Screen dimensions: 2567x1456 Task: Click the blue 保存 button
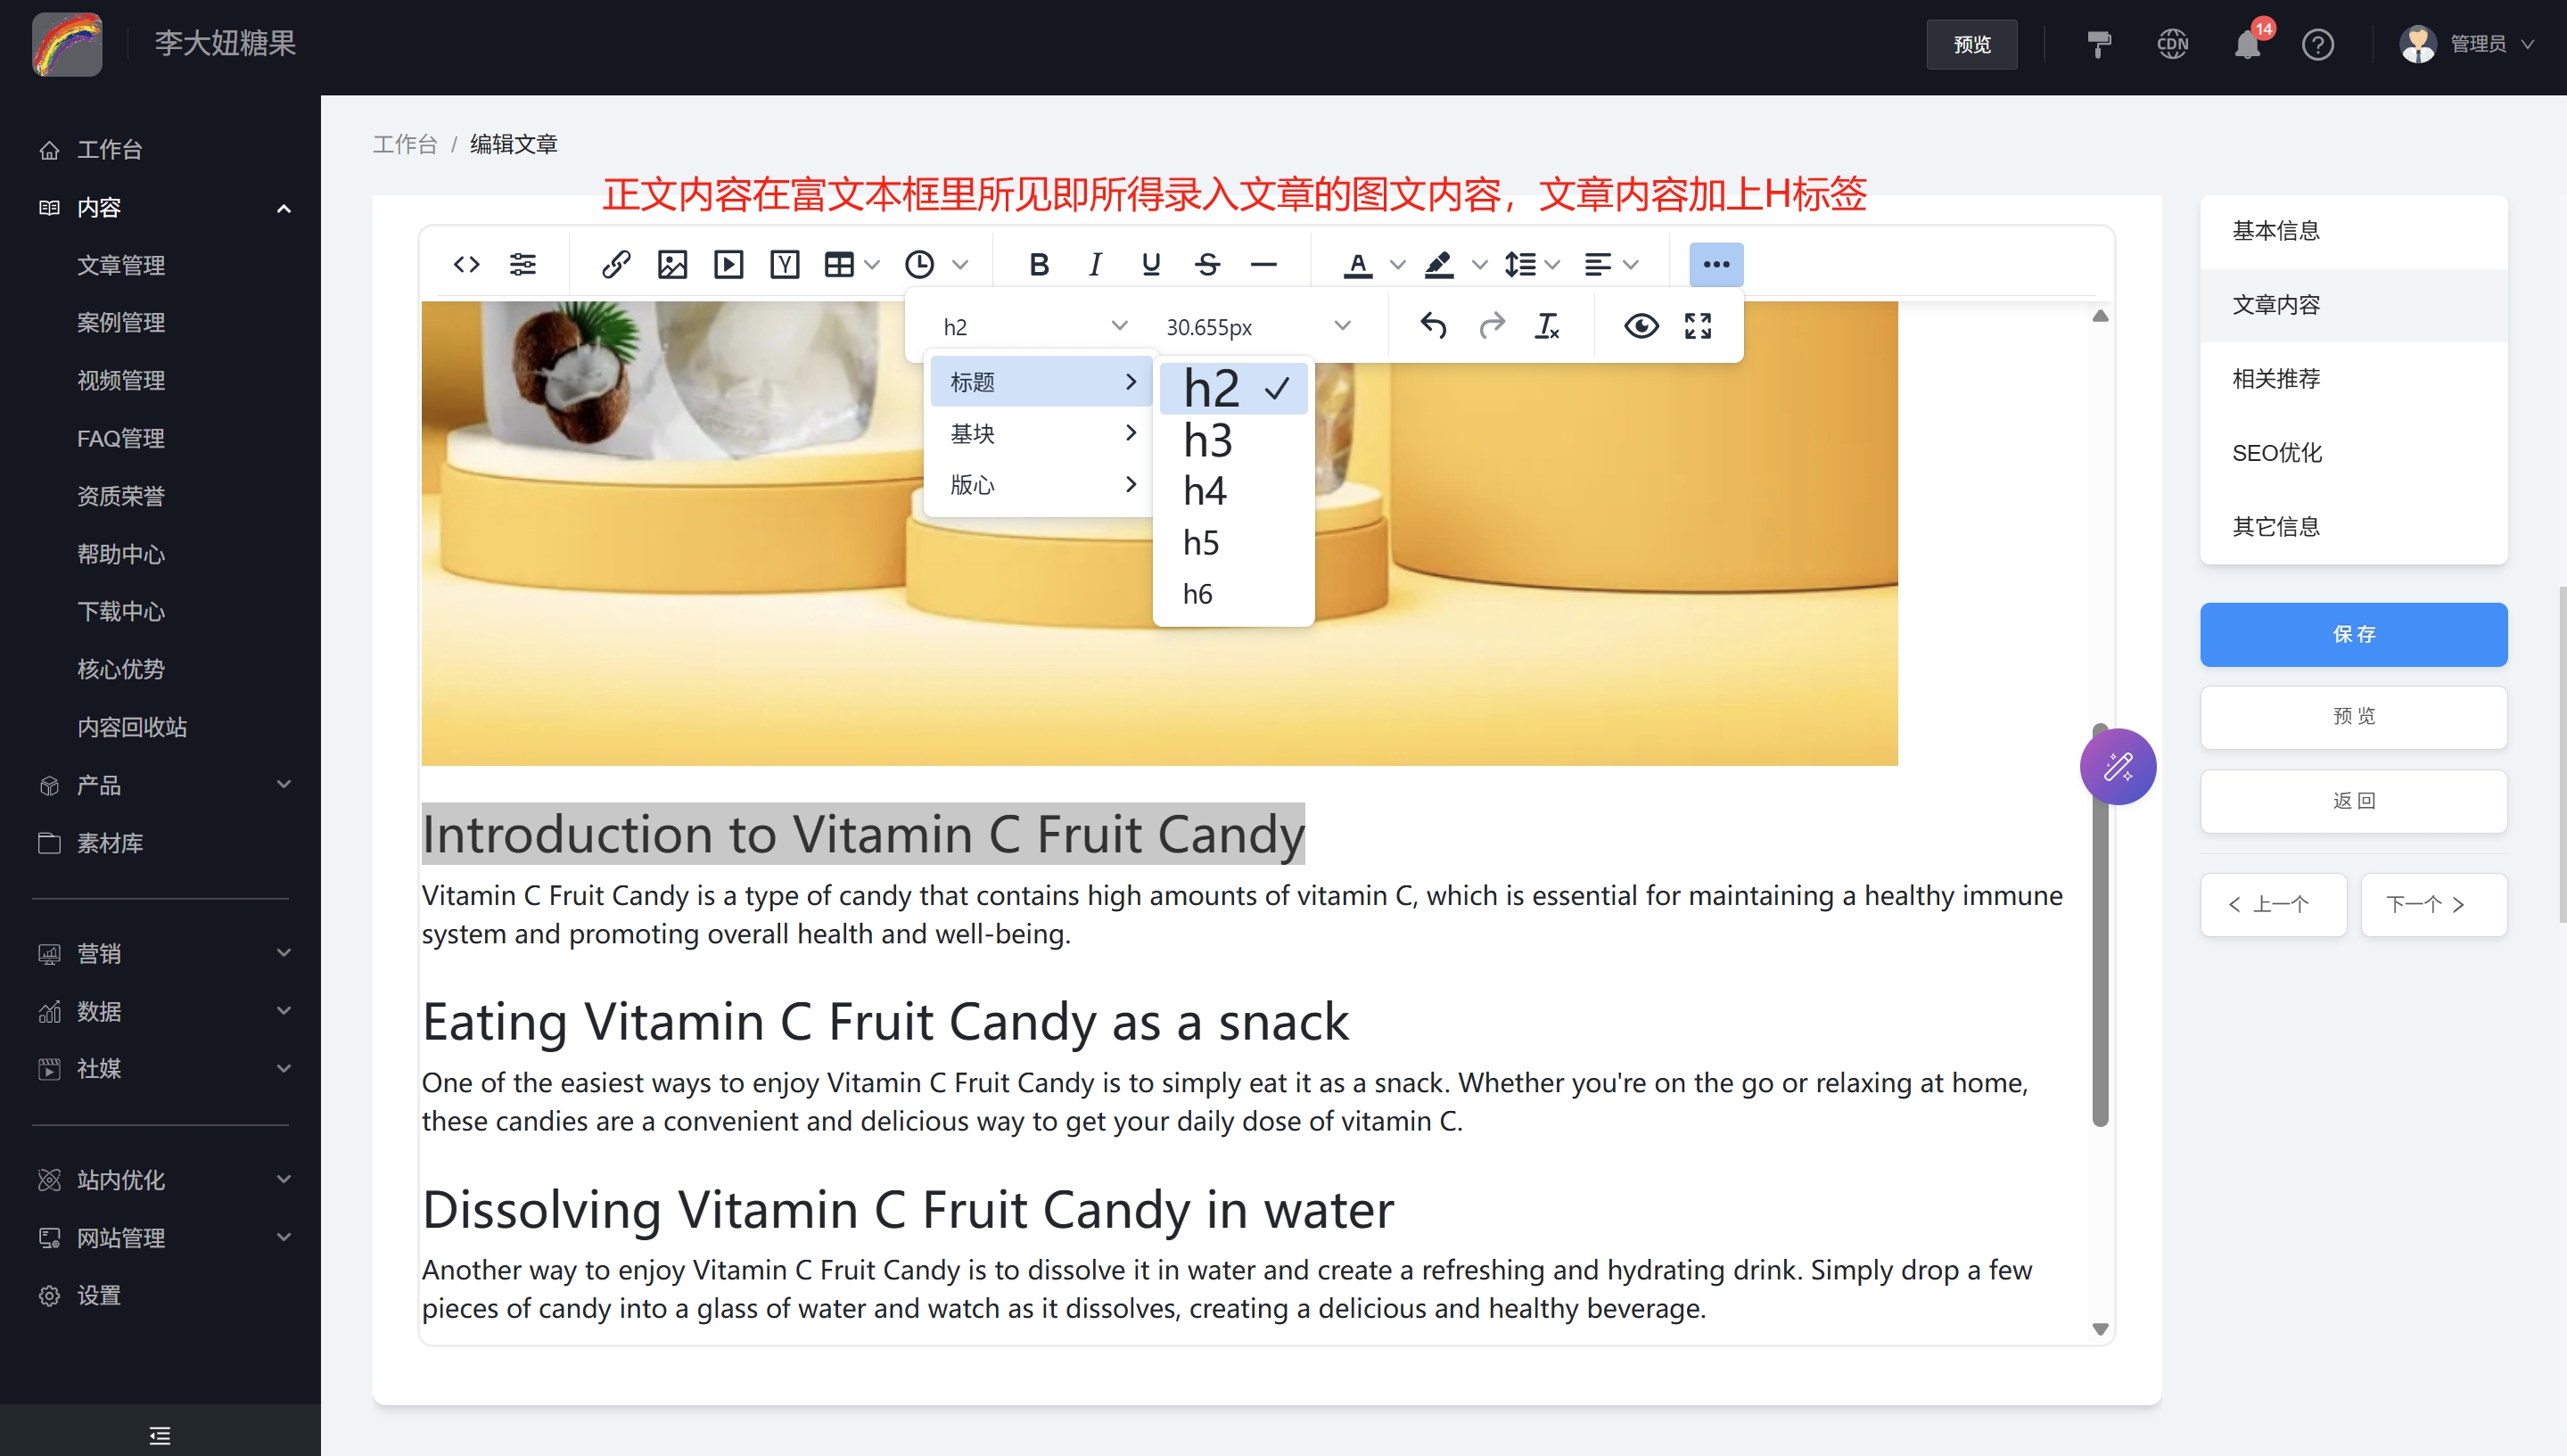[x=2353, y=634]
